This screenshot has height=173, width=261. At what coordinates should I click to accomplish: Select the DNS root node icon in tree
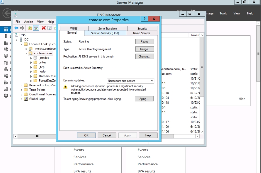(x=16, y=35)
